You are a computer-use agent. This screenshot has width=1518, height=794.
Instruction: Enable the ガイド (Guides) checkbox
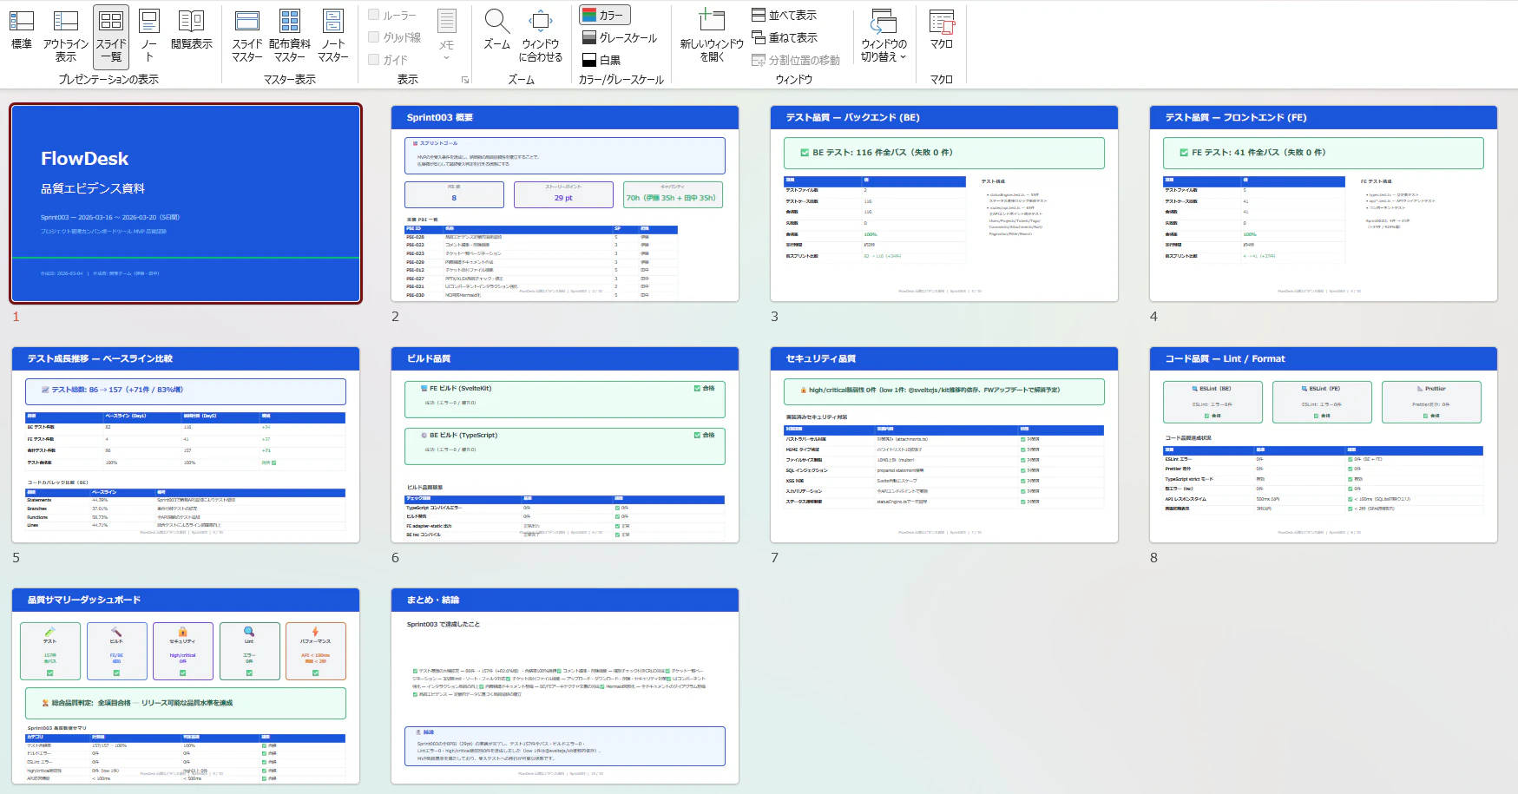(x=373, y=60)
